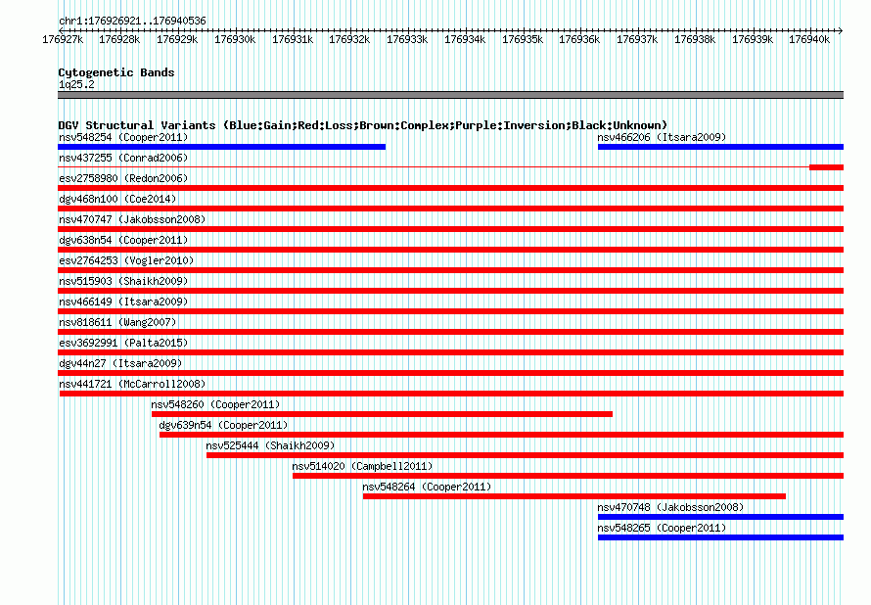This screenshot has width=871, height=605.
Task: Click the red loss bar of nsv548264
Action: [x=574, y=496]
